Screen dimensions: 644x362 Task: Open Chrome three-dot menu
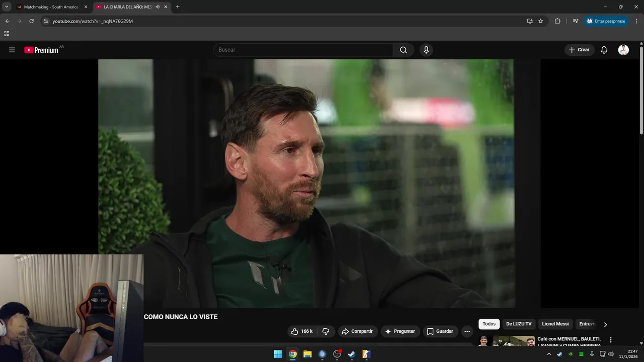[x=636, y=21]
